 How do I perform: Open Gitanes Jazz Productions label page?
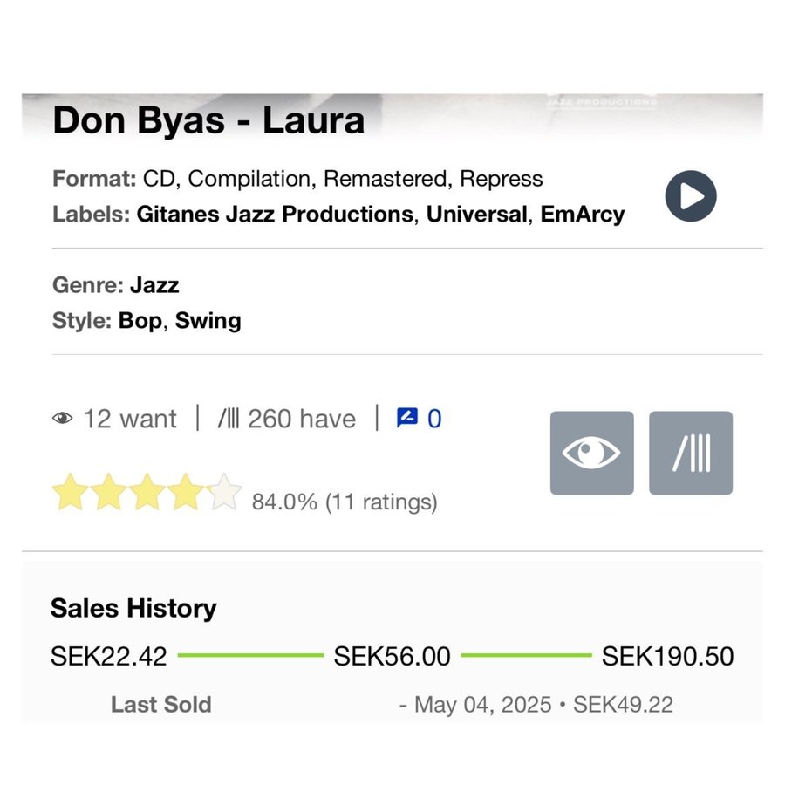coord(275,214)
